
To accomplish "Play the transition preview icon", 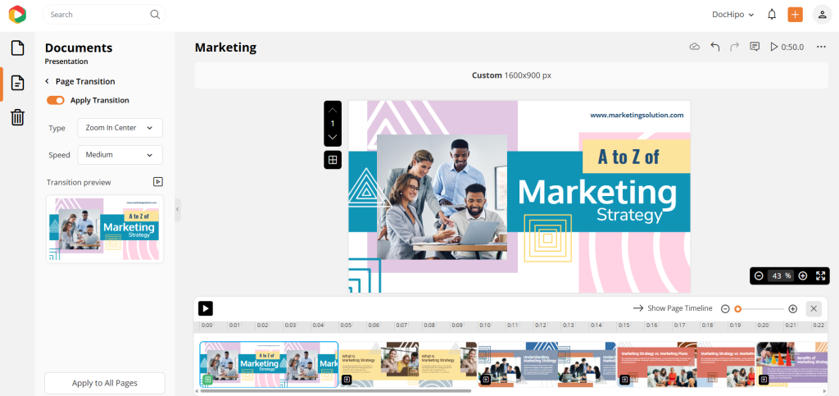I will pos(158,182).
